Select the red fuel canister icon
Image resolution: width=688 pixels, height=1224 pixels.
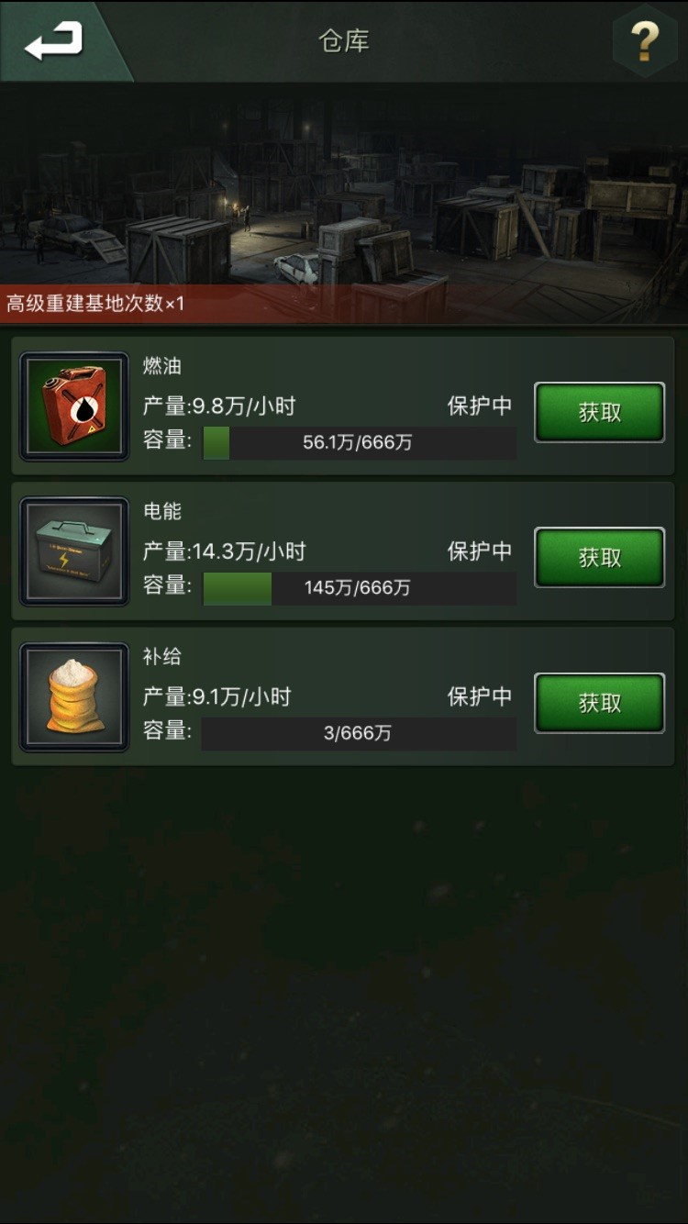pos(74,406)
